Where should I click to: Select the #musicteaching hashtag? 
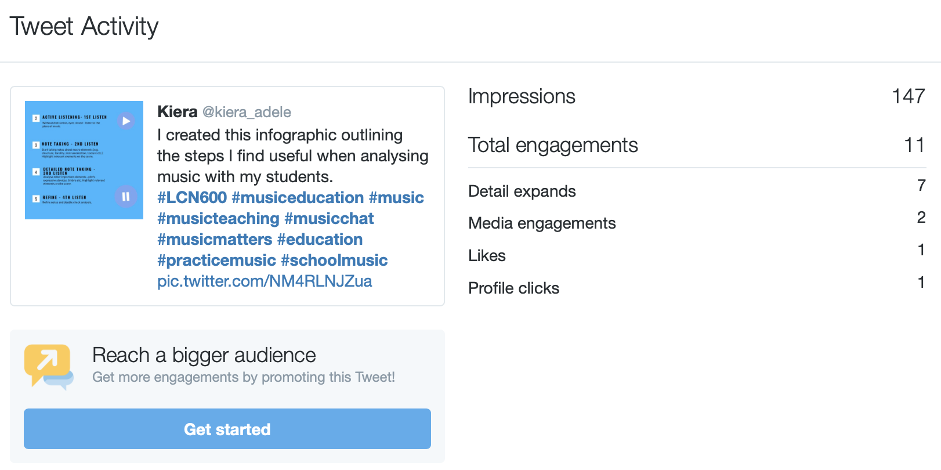218,219
